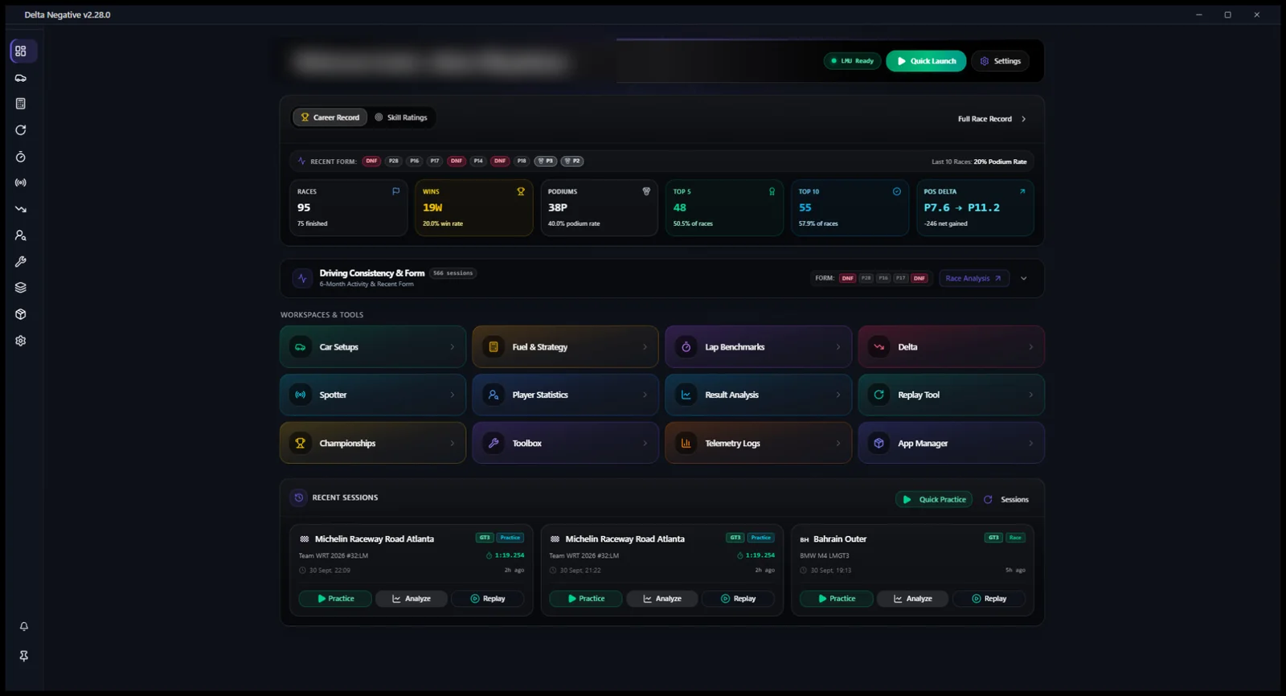Open the sidebar gear settings icon
The height and width of the screenshot is (696, 1286).
point(21,341)
